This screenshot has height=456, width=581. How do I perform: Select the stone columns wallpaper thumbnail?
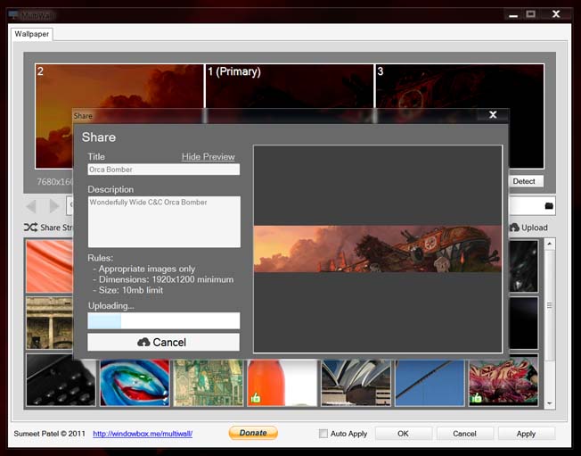point(50,323)
